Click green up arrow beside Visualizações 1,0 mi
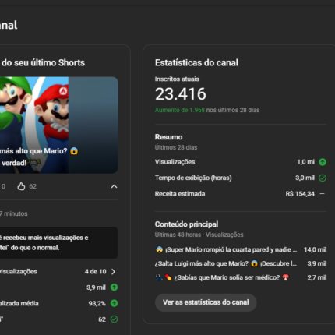 [x=323, y=162]
